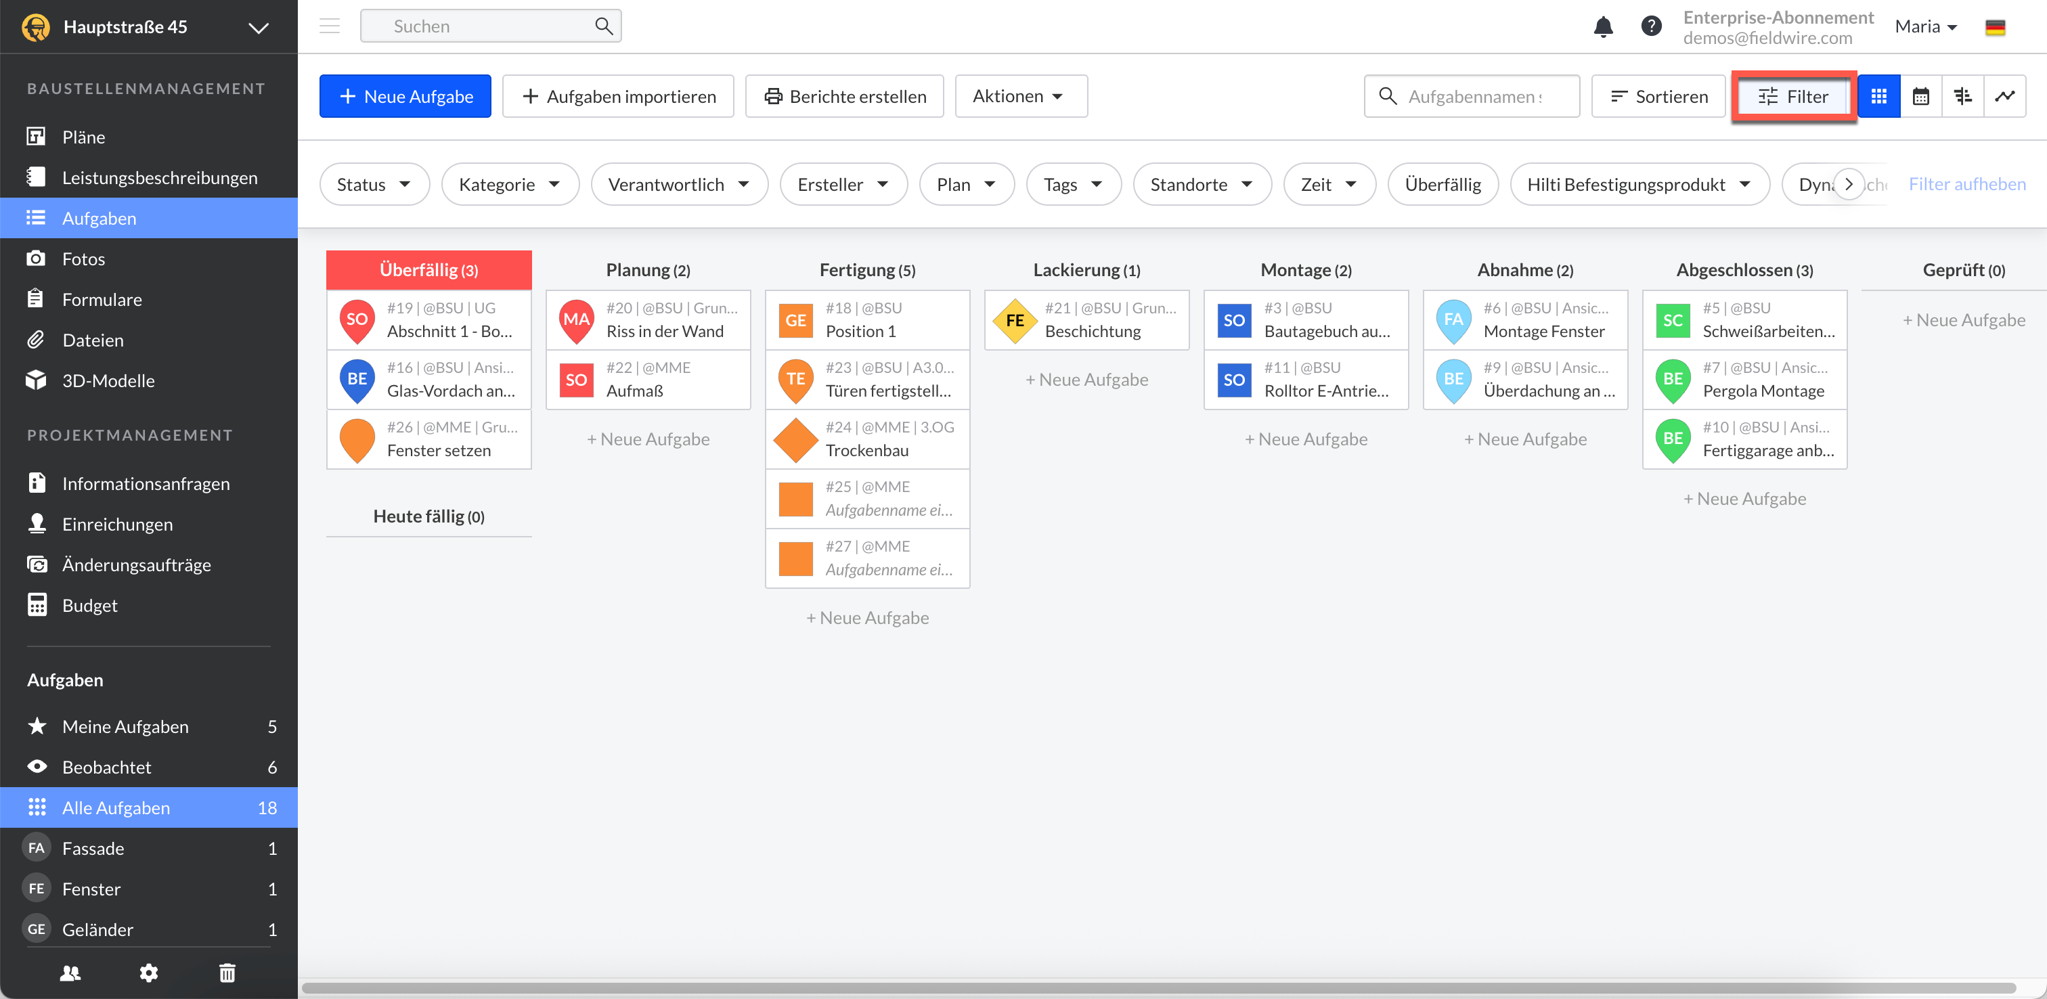Open the Aktionen dropdown menu
Screen dimensions: 2047x999
click(x=1019, y=96)
